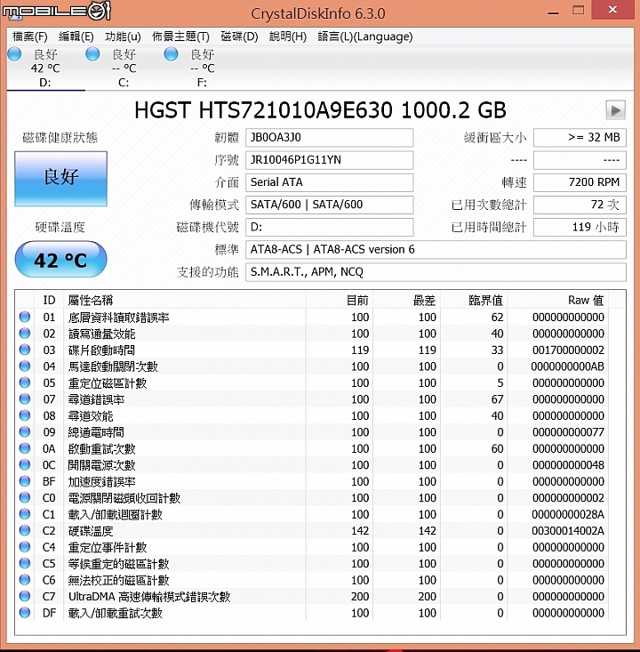Click status orb of attribute 04
This screenshot has width=640, height=652.
25,366
